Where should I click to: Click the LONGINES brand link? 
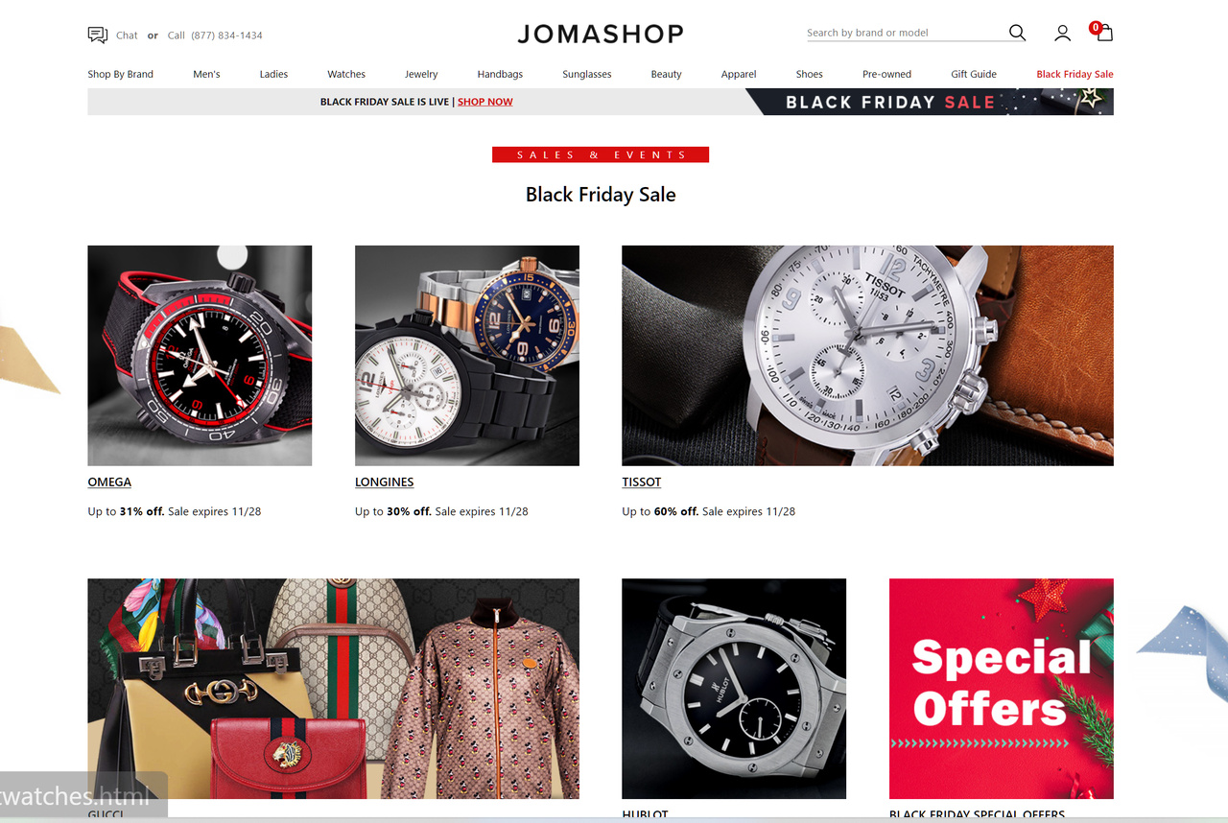[x=384, y=482]
